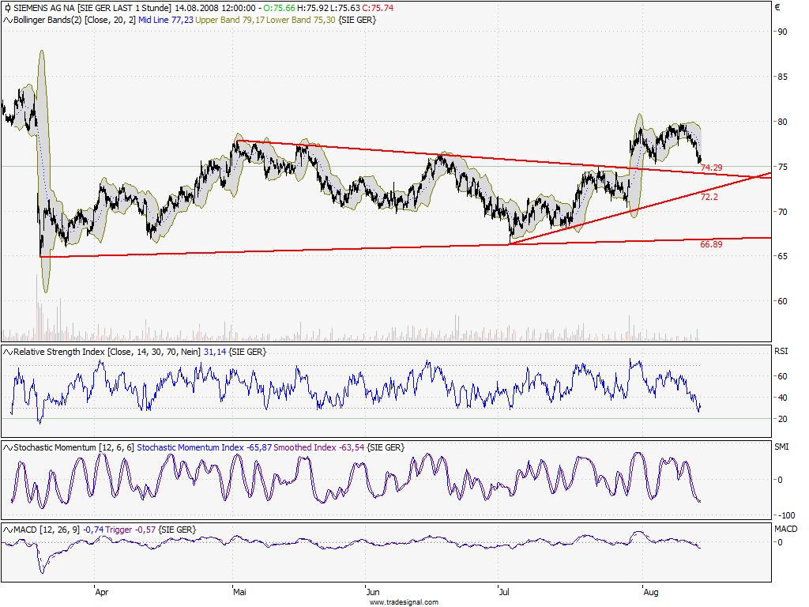Click the 40 level on RSI axis
The height and width of the screenshot is (607, 809).
tap(783, 398)
